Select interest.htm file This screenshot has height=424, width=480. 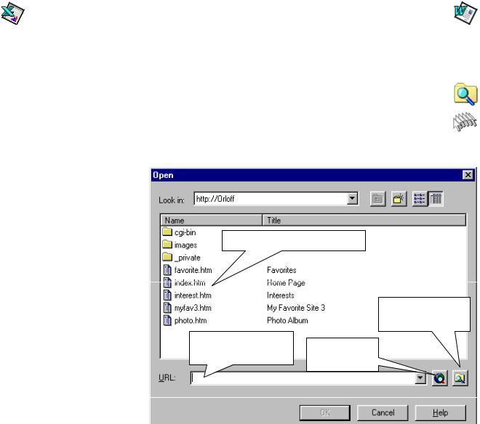pyautogui.click(x=193, y=295)
